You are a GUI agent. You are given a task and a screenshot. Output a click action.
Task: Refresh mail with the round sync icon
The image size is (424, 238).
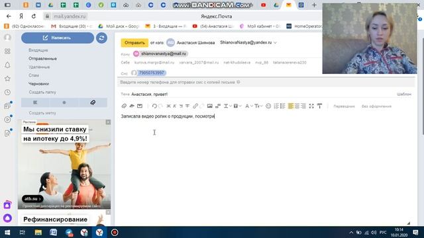tap(101, 38)
